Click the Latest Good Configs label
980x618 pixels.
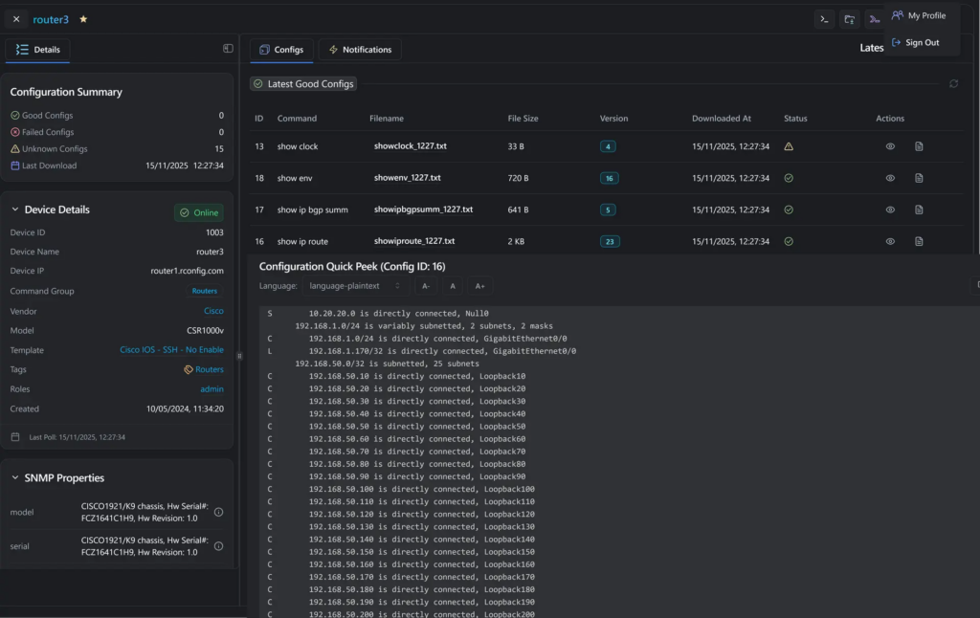pyautogui.click(x=303, y=84)
